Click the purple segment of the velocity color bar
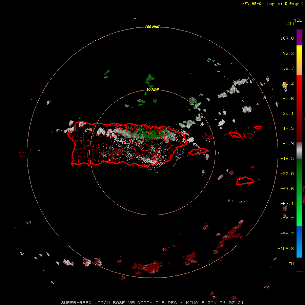 tap(299, 38)
